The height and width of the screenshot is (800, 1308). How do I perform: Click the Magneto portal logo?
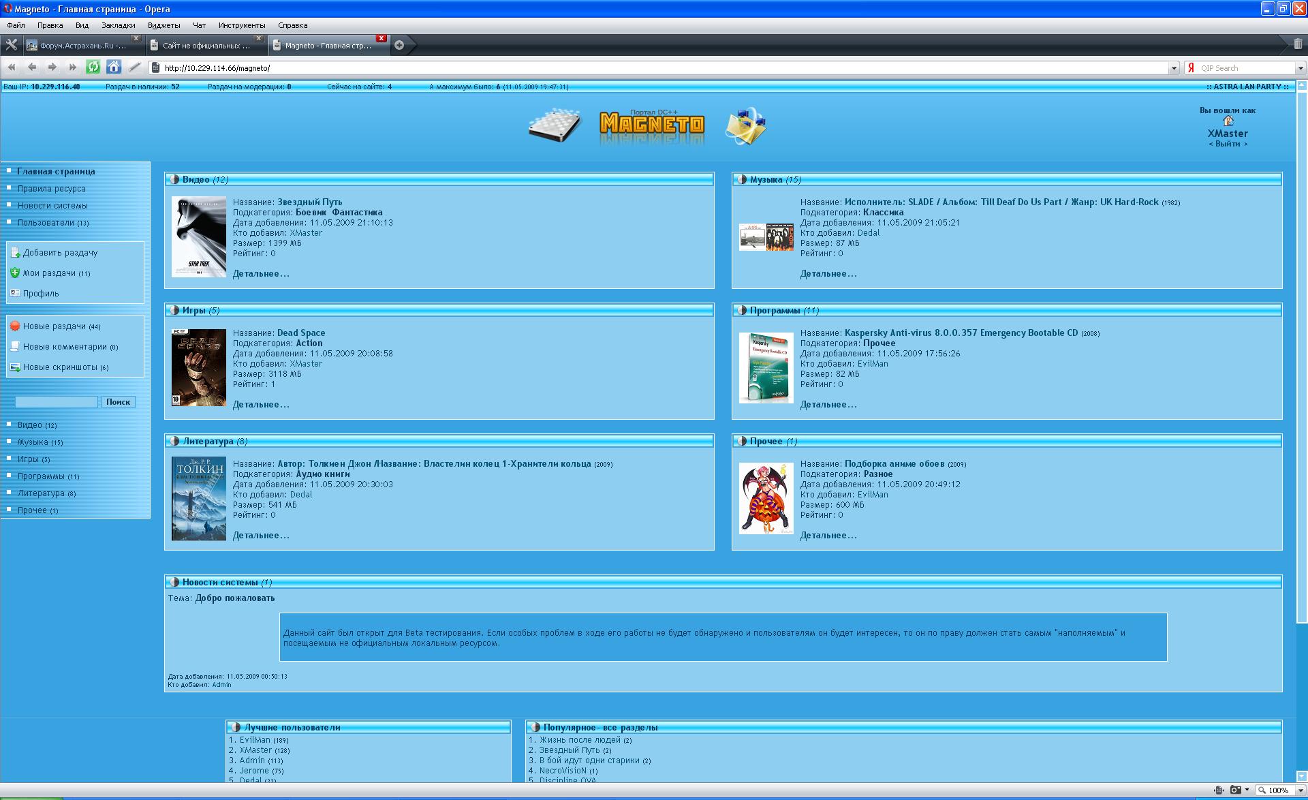click(x=652, y=125)
